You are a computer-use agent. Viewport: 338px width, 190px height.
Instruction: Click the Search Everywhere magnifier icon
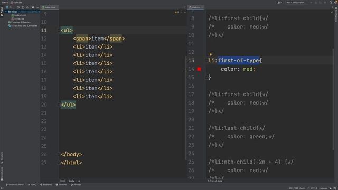(331, 2)
